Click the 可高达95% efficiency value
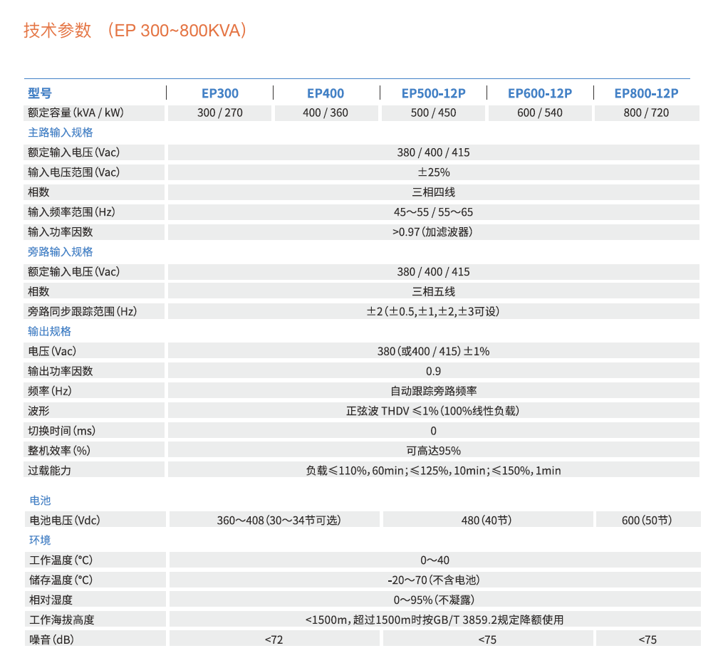The height and width of the screenshot is (653, 723). pyautogui.click(x=433, y=451)
